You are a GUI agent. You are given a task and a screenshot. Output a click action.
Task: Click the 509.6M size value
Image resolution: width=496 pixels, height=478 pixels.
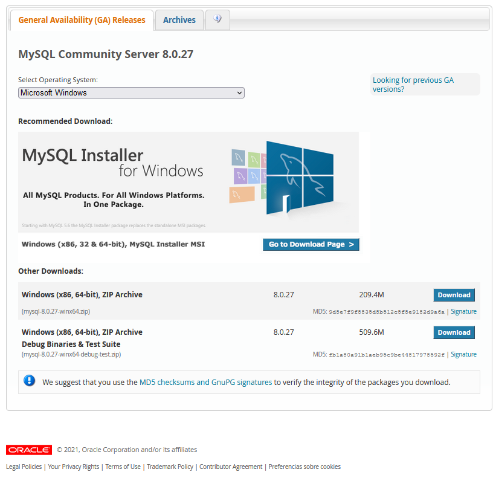pos(372,332)
